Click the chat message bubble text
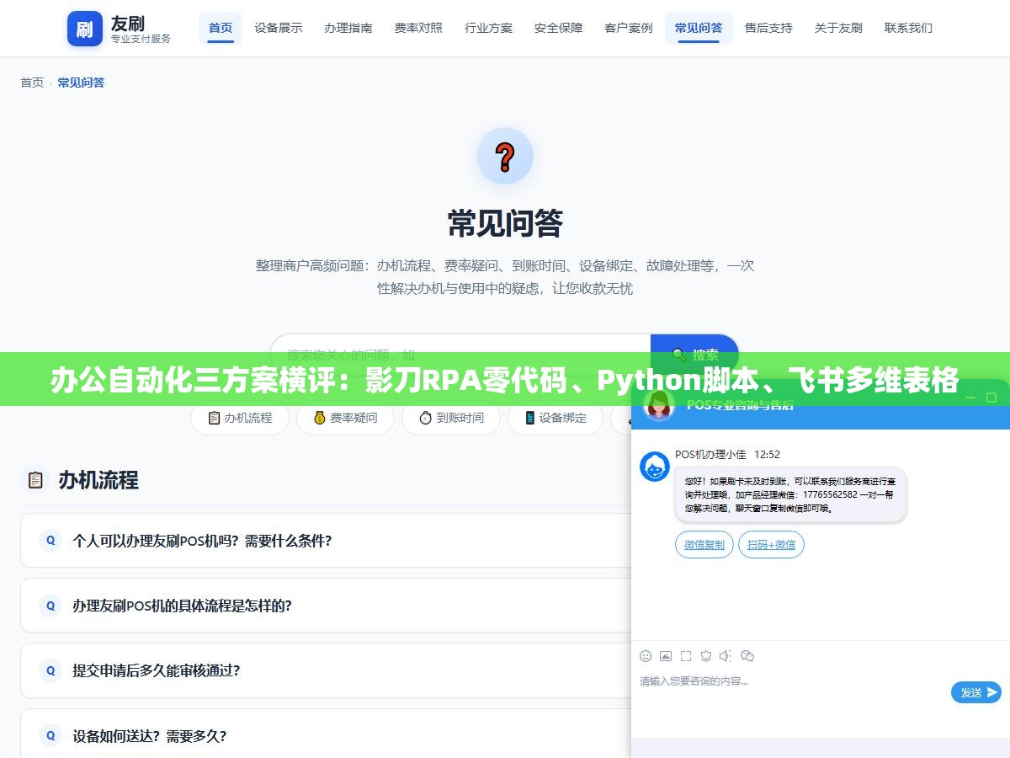The image size is (1010, 758). [790, 494]
